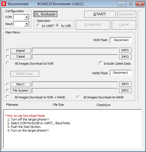Viewport: 146px width, 152px height.
Task: Select the by USB radio button
Action: click(x=57, y=26)
